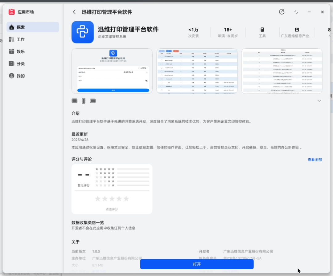Open the 探索 section in sidebar
The image size is (333, 276).
pyautogui.click(x=33, y=27)
